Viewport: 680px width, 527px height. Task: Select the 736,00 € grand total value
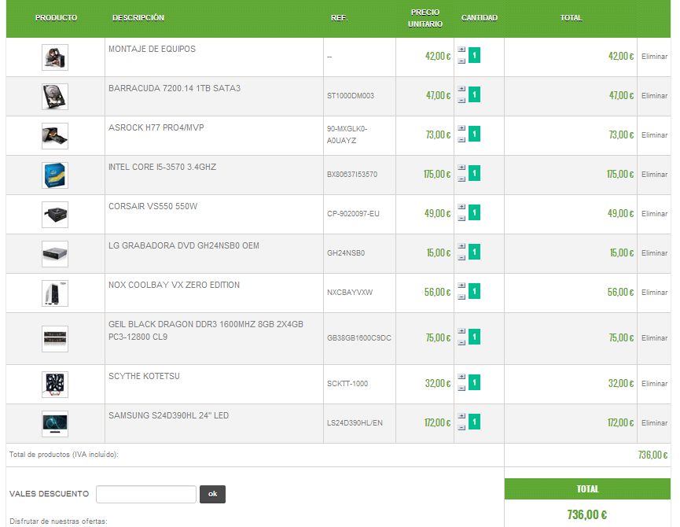click(x=587, y=515)
